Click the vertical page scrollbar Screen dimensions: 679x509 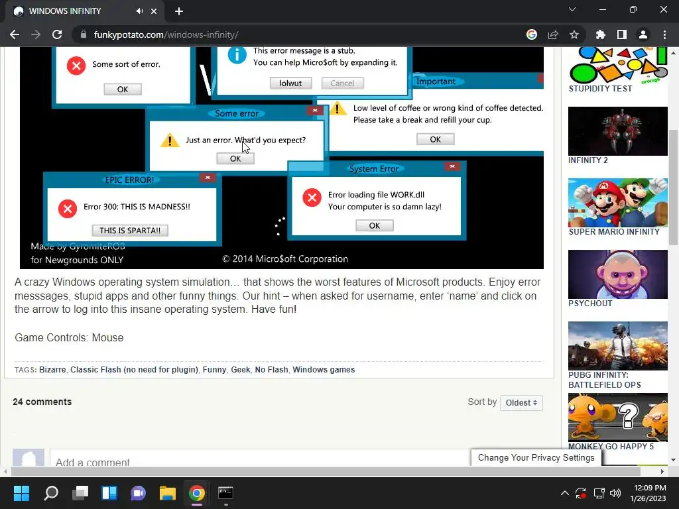(x=674, y=188)
